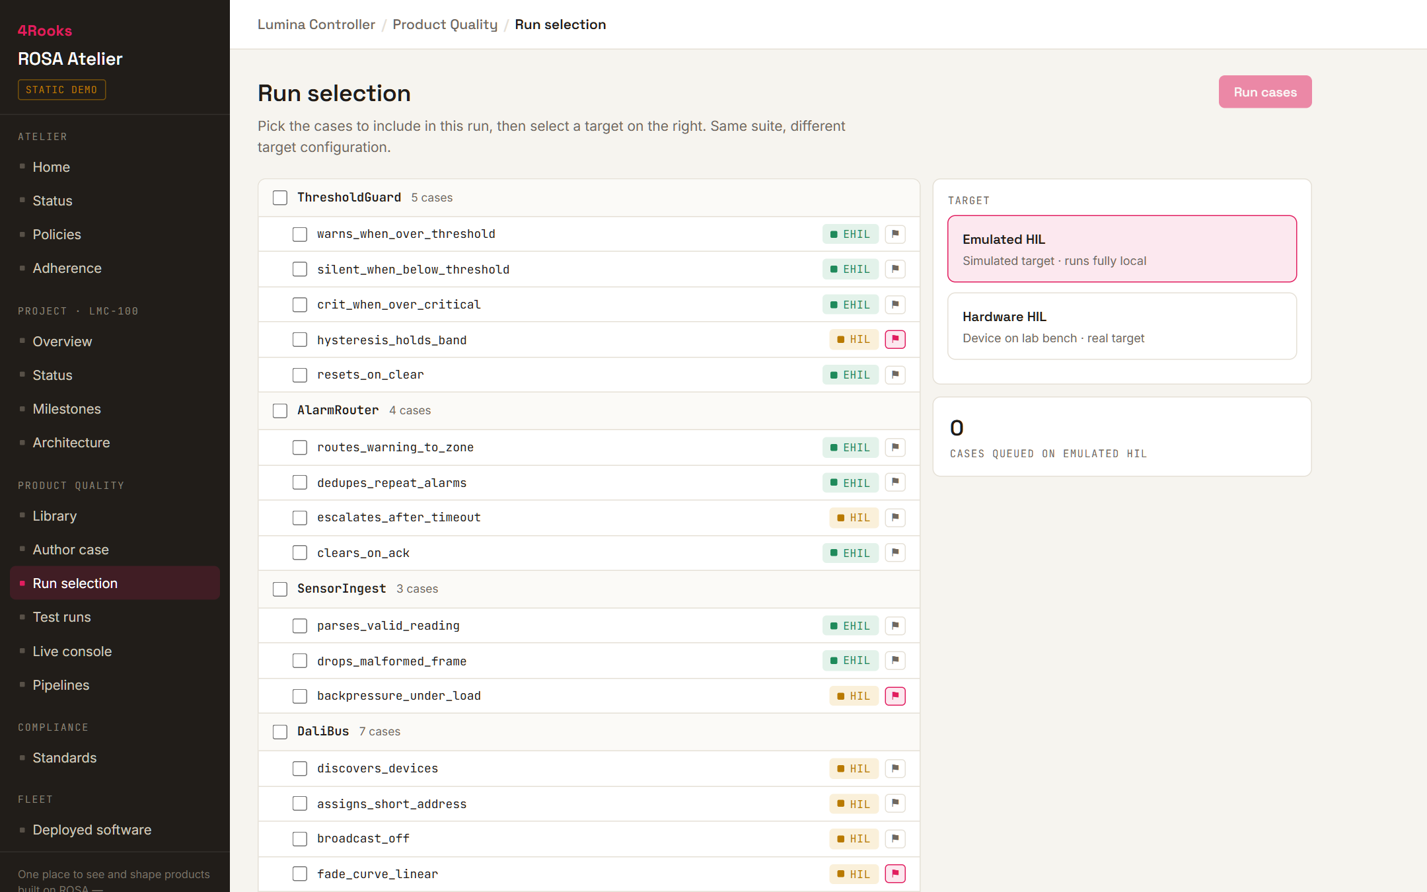This screenshot has height=892, width=1427.
Task: Click the routes_warning_to_zone case name
Action: (x=395, y=447)
